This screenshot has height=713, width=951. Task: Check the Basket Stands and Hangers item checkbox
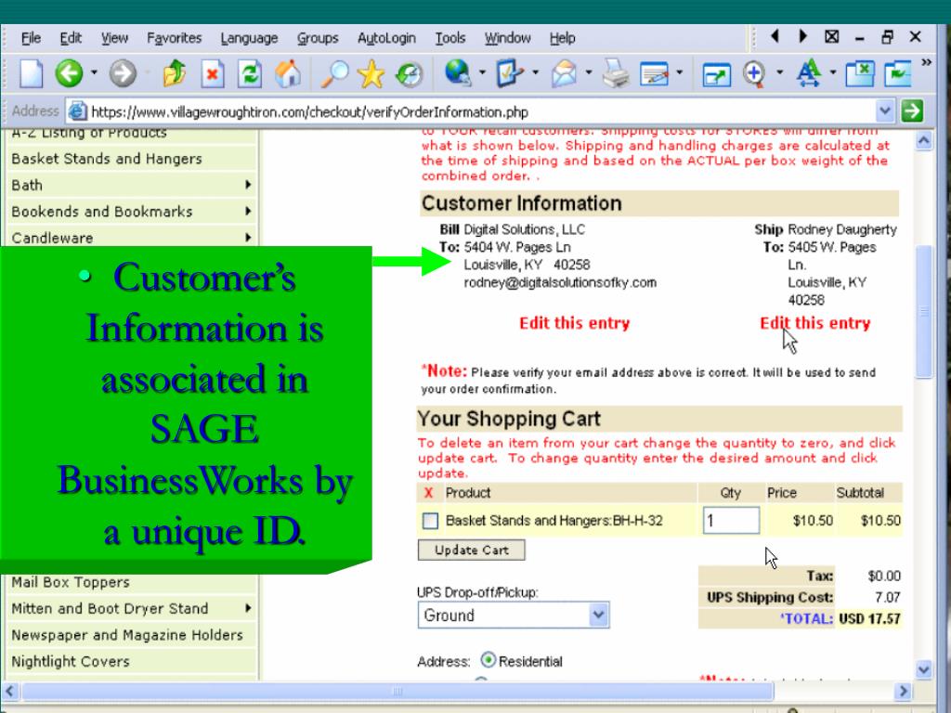[x=430, y=521]
